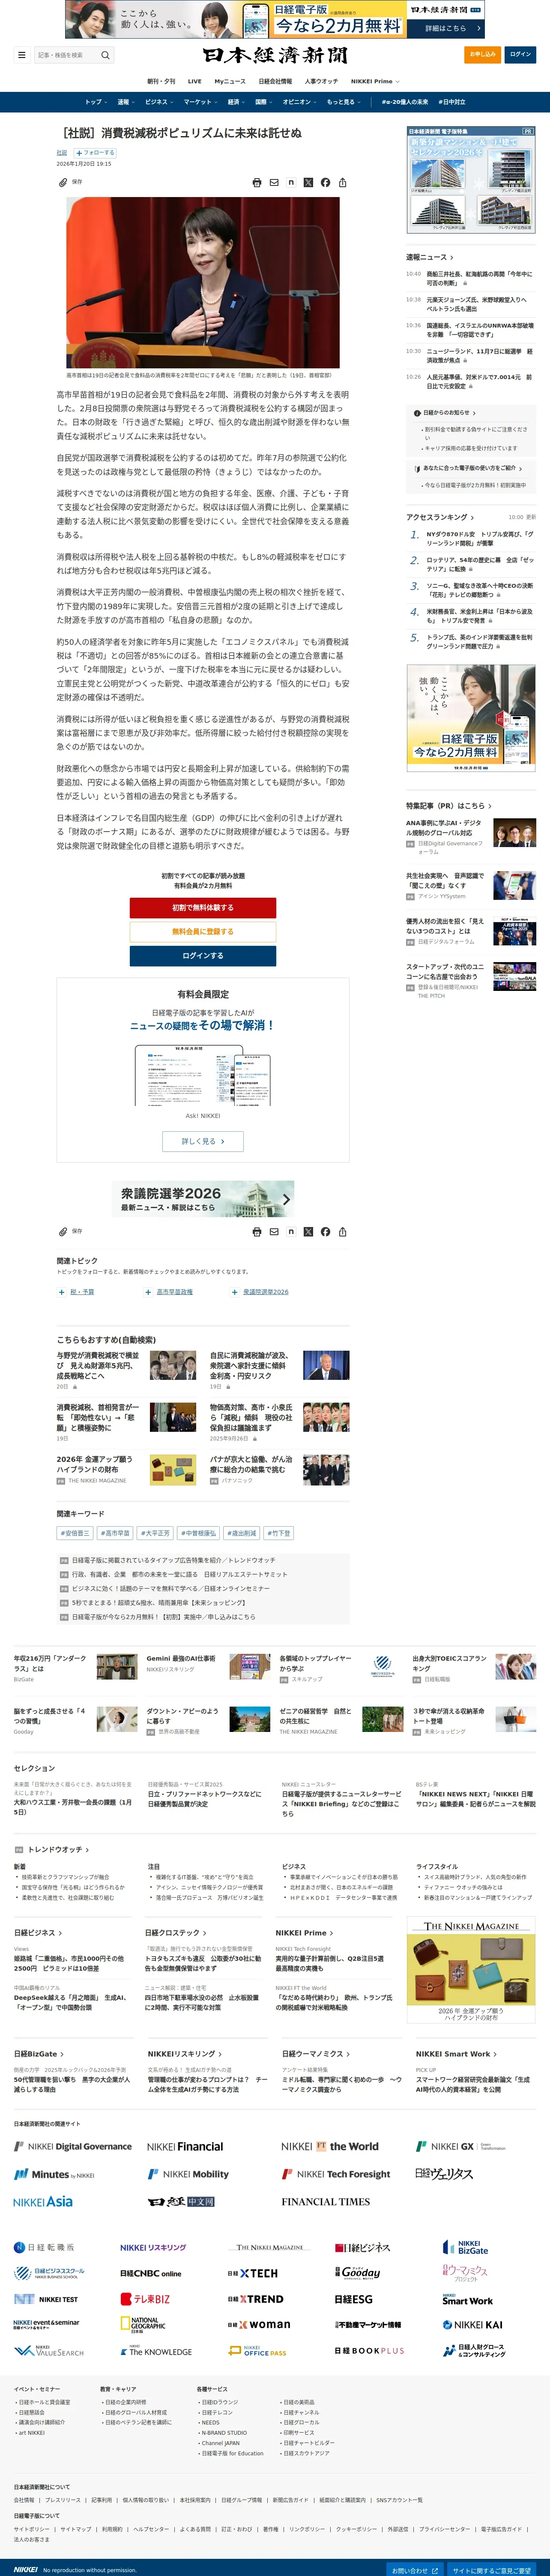Click the 社説 category link under the headline

(62, 153)
